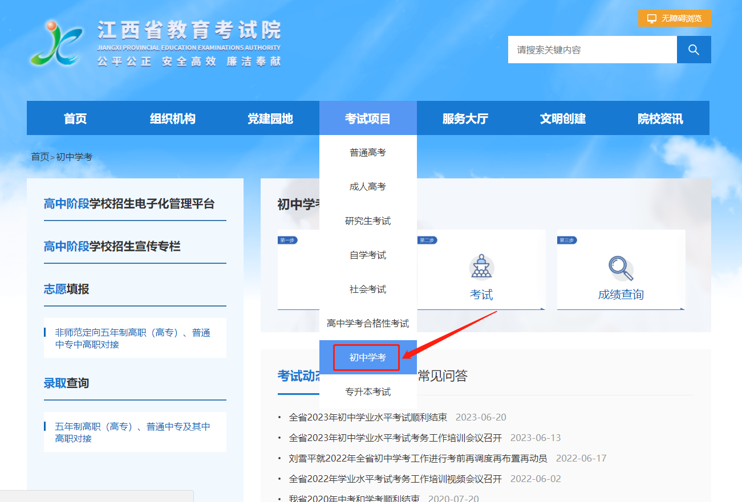Click 首页 in the navigation bar

tap(75, 117)
